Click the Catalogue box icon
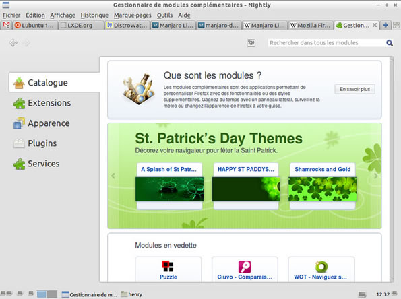The image size is (401, 299). [19, 83]
